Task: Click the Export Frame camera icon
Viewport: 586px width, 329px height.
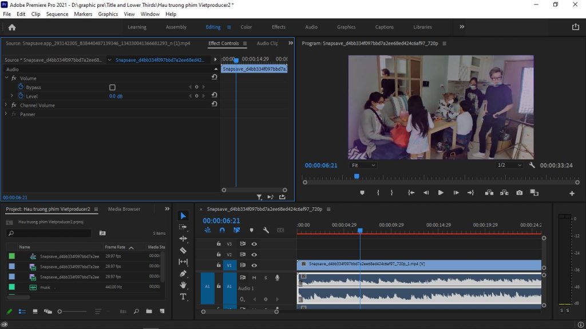Action: pos(519,193)
